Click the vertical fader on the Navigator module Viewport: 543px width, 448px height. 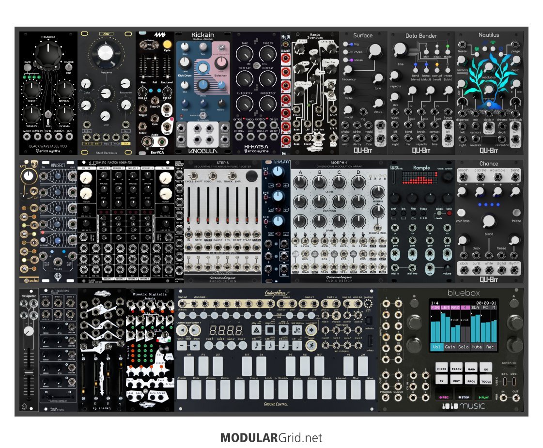pyautogui.click(x=29, y=372)
